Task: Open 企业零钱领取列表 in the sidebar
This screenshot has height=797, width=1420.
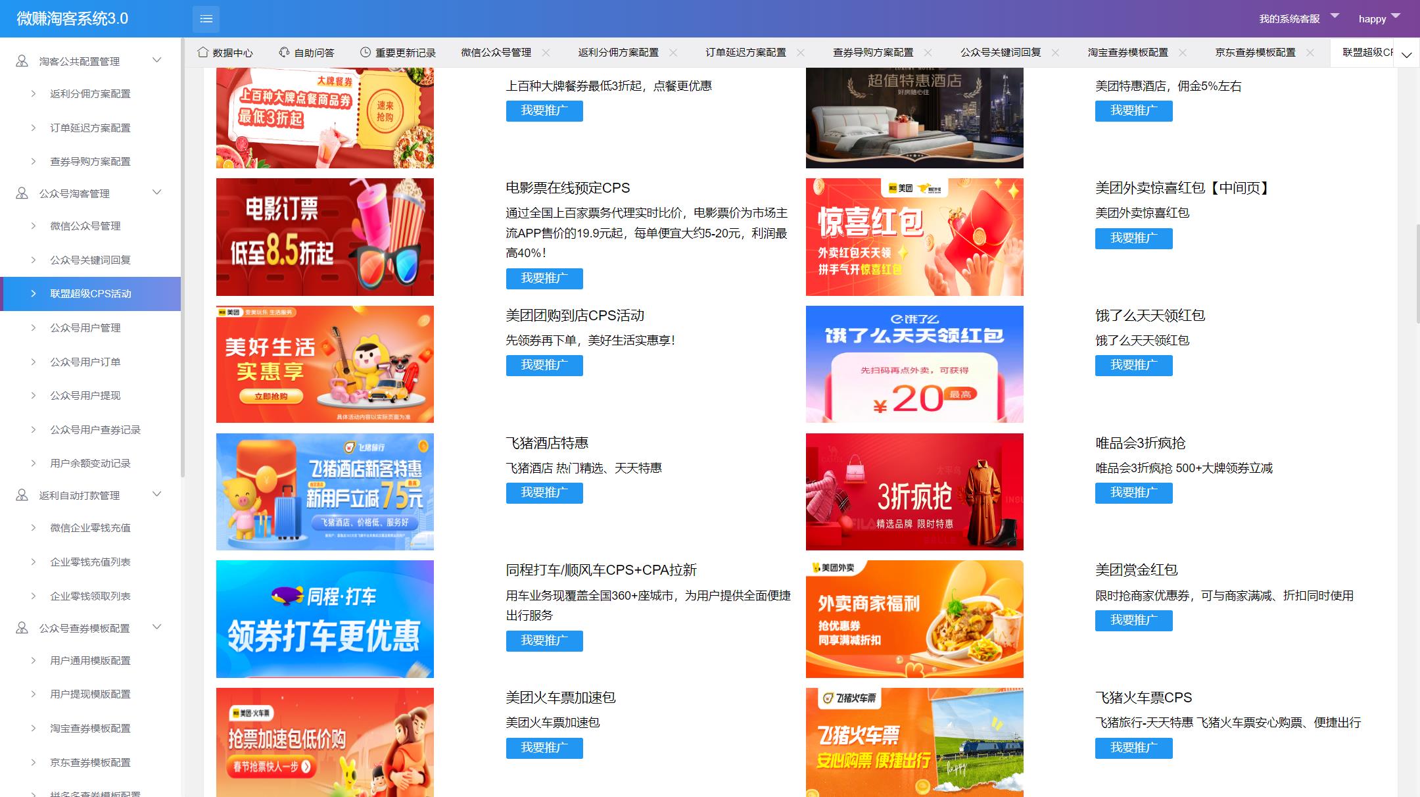Action: [x=91, y=596]
